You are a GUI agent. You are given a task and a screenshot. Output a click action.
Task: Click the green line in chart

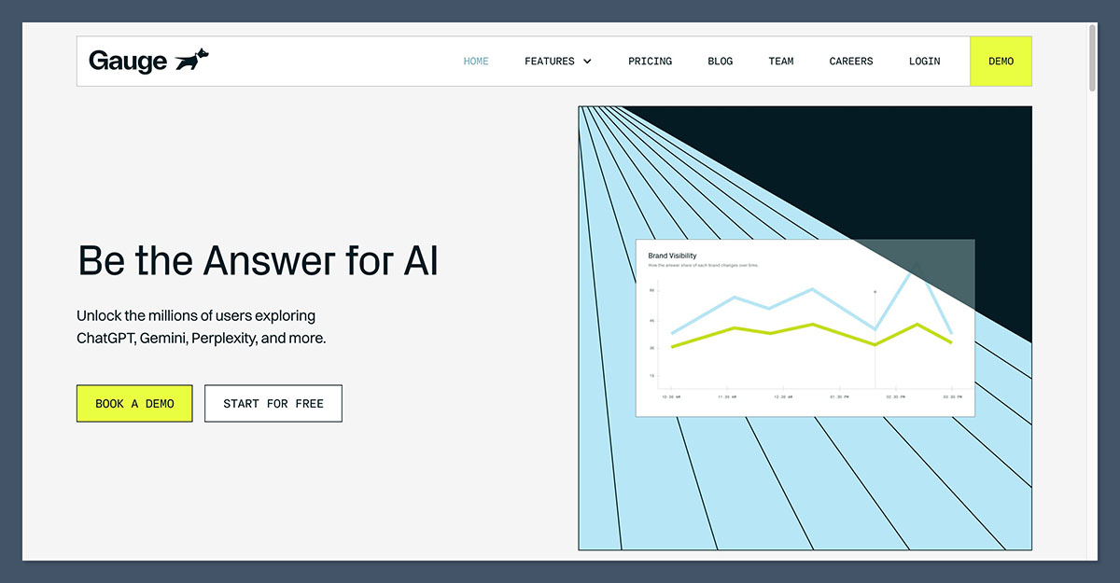click(736, 329)
